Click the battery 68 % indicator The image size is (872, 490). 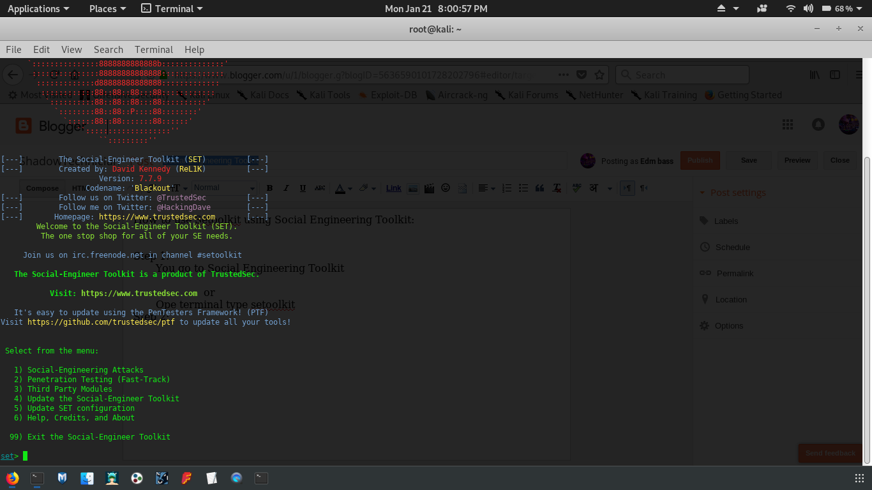(837, 8)
